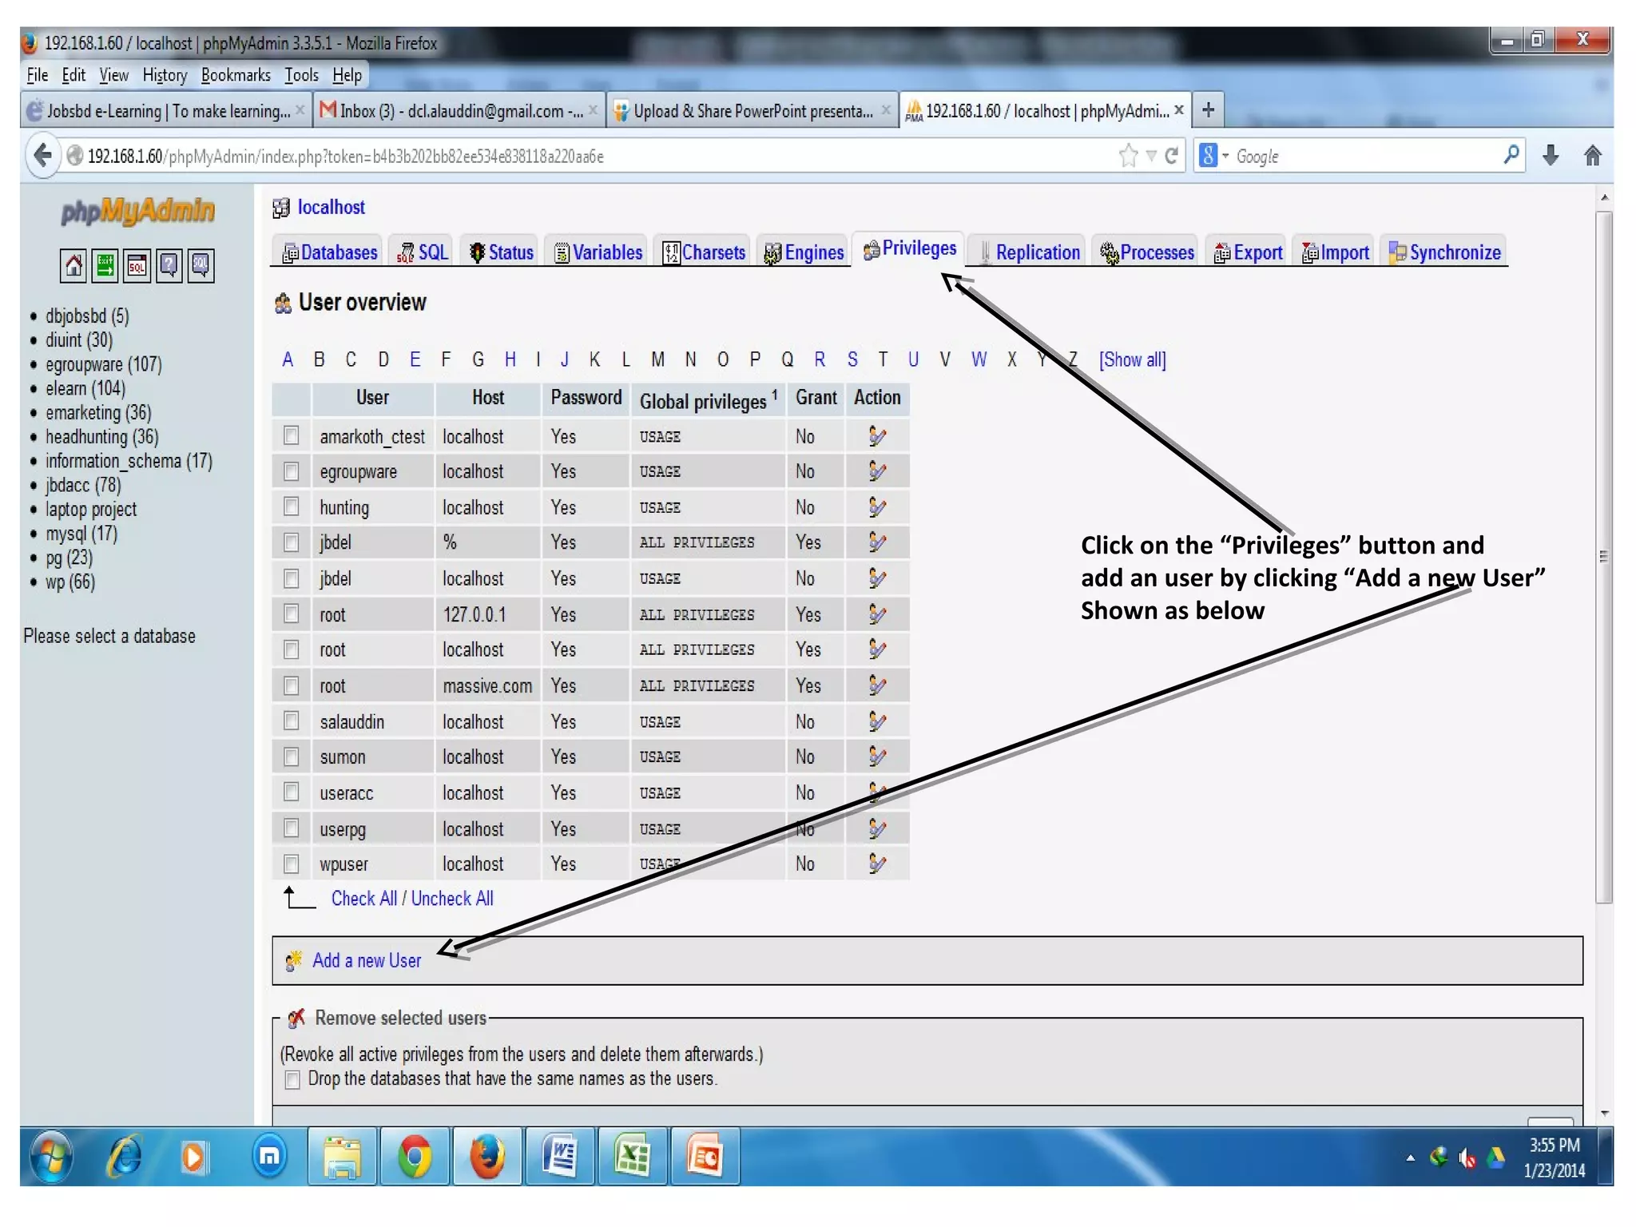
Task: Show hidden system tray icons arrow
Action: 1410,1158
